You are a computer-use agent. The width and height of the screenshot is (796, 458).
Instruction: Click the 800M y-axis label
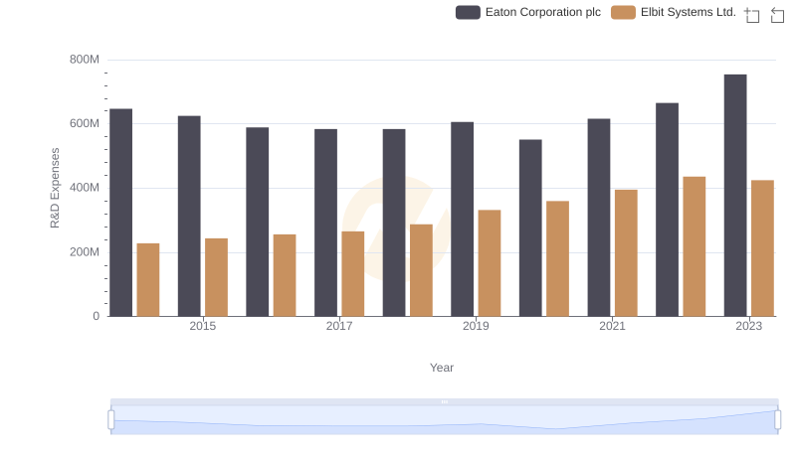click(85, 60)
